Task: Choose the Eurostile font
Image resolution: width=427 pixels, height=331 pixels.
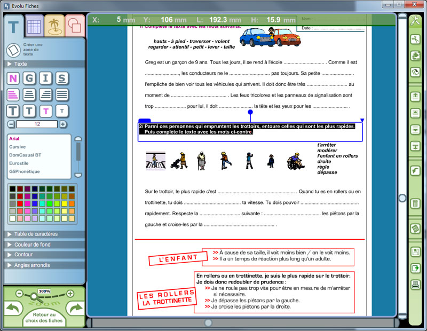Action: [x=18, y=163]
